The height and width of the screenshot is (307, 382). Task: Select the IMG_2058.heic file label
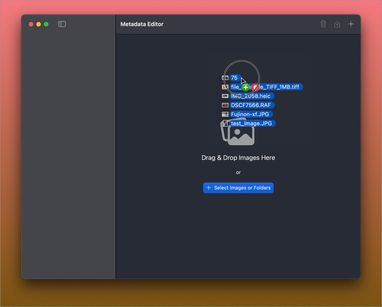click(x=252, y=96)
